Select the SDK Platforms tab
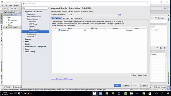The height and width of the screenshot is (96, 171). pyautogui.click(x=56, y=18)
